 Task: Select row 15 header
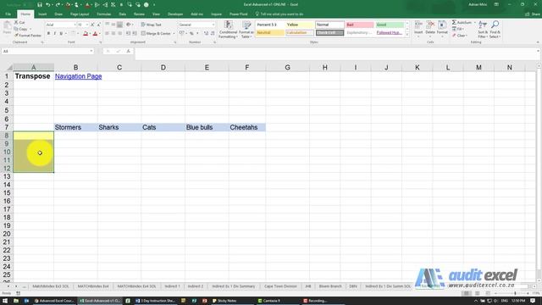(x=7, y=193)
